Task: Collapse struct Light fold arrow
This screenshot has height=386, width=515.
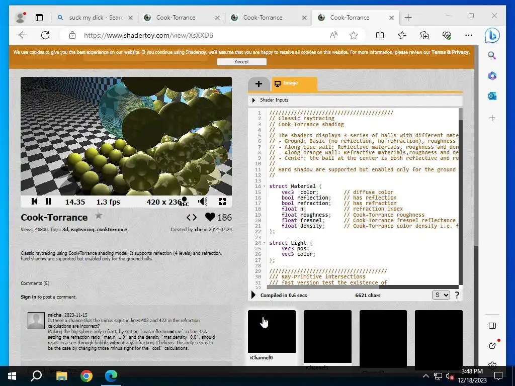Action: pyautogui.click(x=265, y=243)
